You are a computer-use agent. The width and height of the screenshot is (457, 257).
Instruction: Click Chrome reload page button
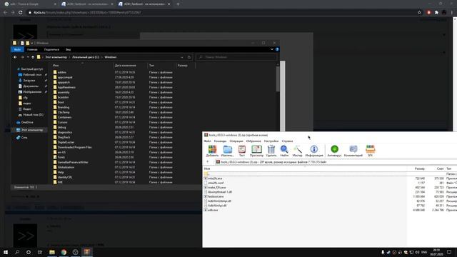point(21,13)
